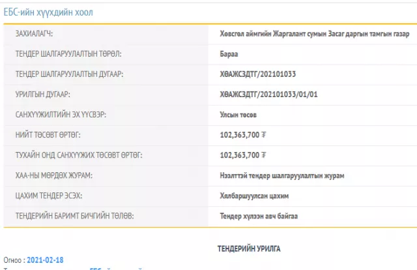Click invitation number 'ХӨАЖСЗДТГ/202101033/01/01'
417x270 pixels.
point(268,95)
